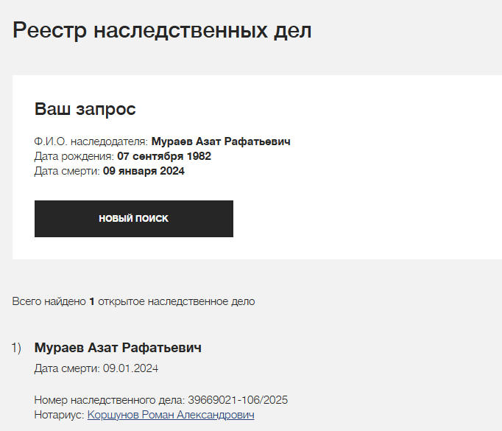
Task: Select case number 39669021-106/2025
Action: [x=238, y=400]
